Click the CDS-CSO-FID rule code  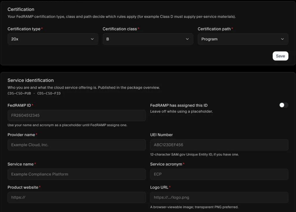(49, 94)
